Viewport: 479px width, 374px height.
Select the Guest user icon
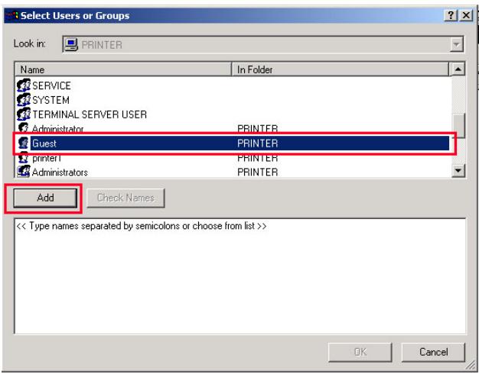(24, 143)
